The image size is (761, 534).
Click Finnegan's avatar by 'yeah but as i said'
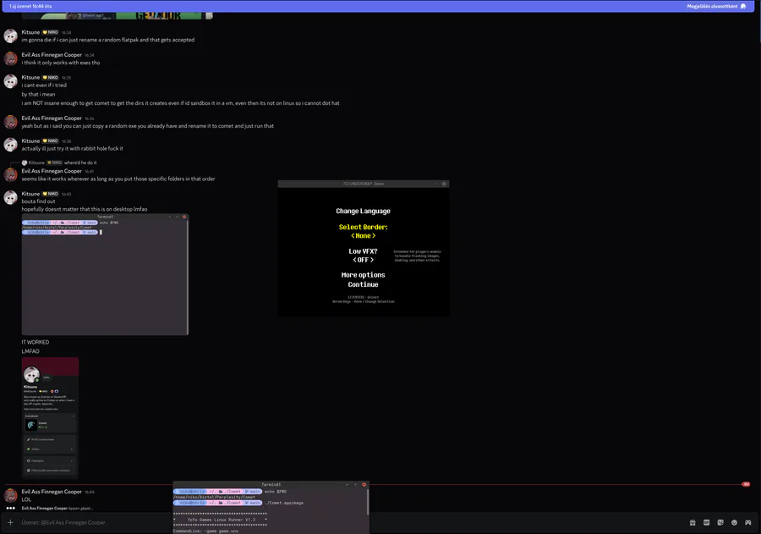coord(11,122)
